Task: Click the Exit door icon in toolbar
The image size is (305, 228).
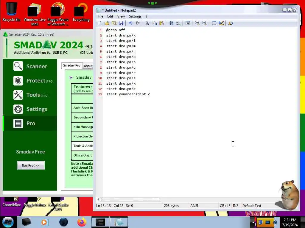Action: coord(231,23)
